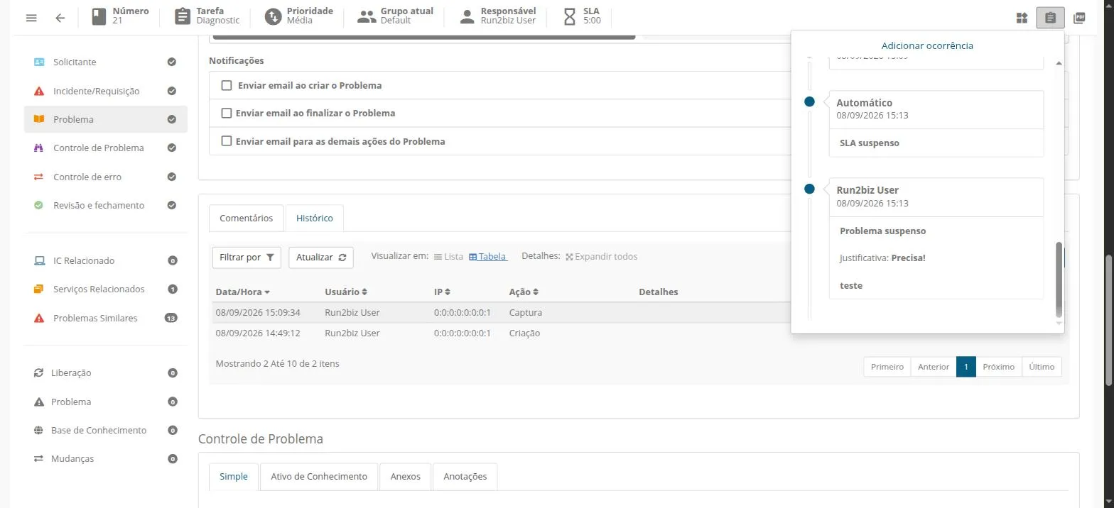
Task: Click Controle de Problema completed check mark
Action: (x=171, y=148)
